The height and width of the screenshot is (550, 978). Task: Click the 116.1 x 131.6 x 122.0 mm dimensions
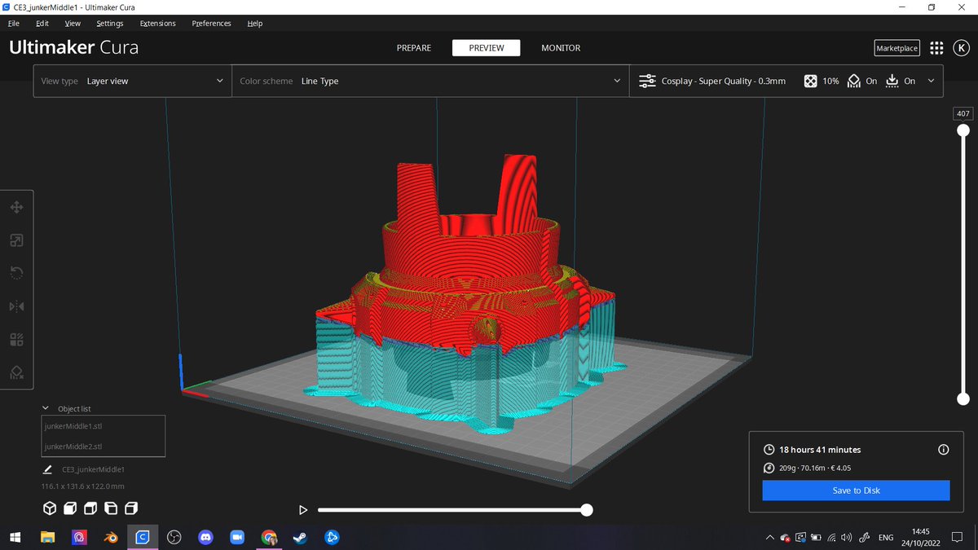coord(83,486)
